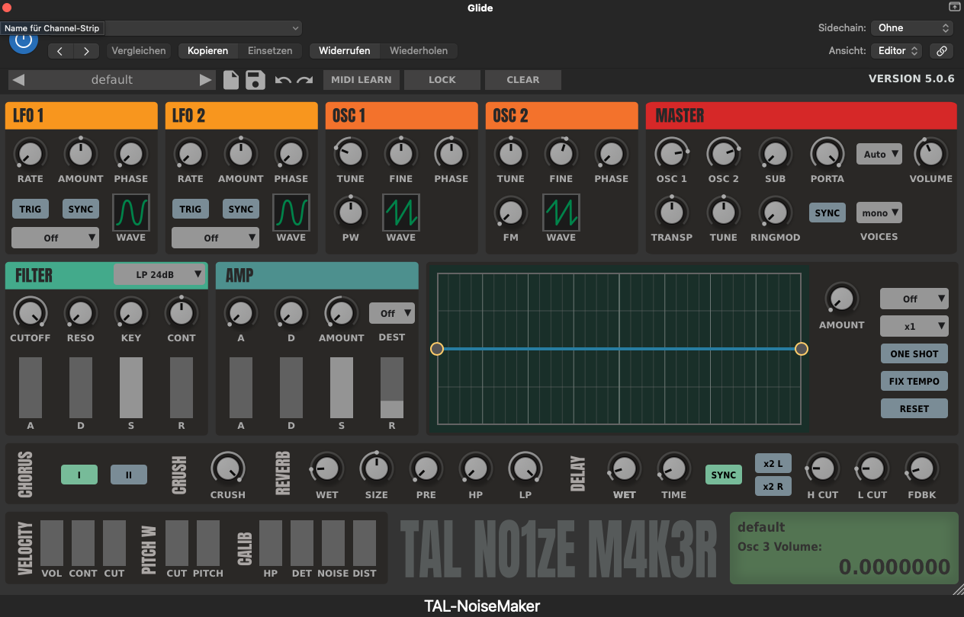Viewport: 964px width, 617px height.
Task: Open the mono voices dropdown
Action: (879, 213)
